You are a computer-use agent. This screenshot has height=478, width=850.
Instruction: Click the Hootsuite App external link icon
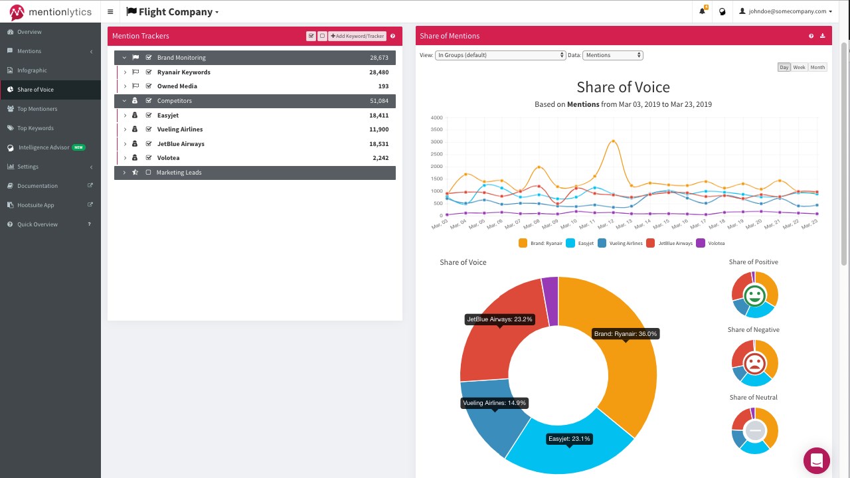[x=90, y=205]
